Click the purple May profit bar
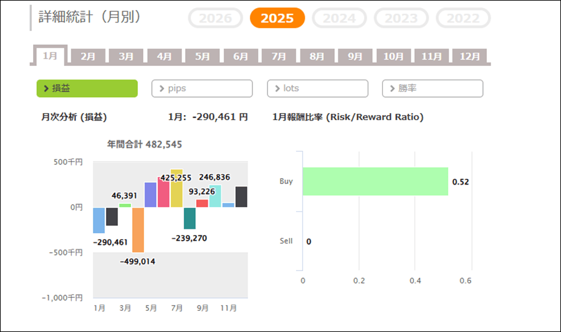561x332 pixels. click(150, 195)
